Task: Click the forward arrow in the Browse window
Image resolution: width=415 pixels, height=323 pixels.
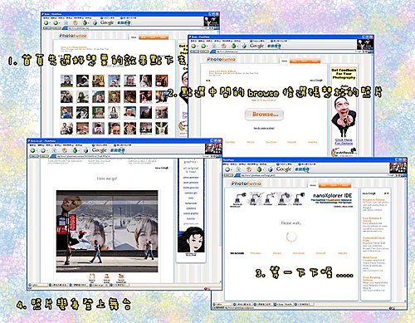Action: [x=203, y=46]
